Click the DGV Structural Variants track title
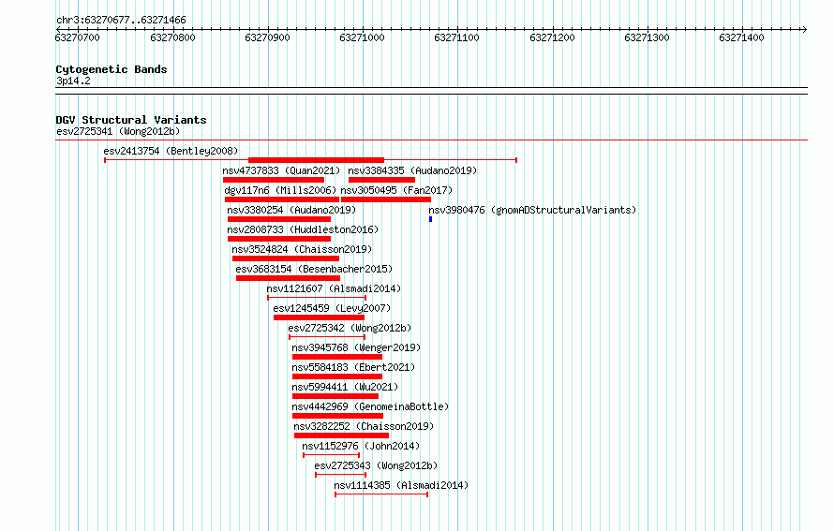 (x=131, y=120)
